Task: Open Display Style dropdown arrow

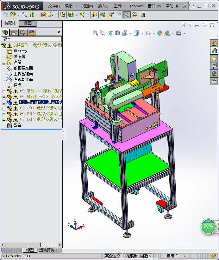Action: click(142, 33)
